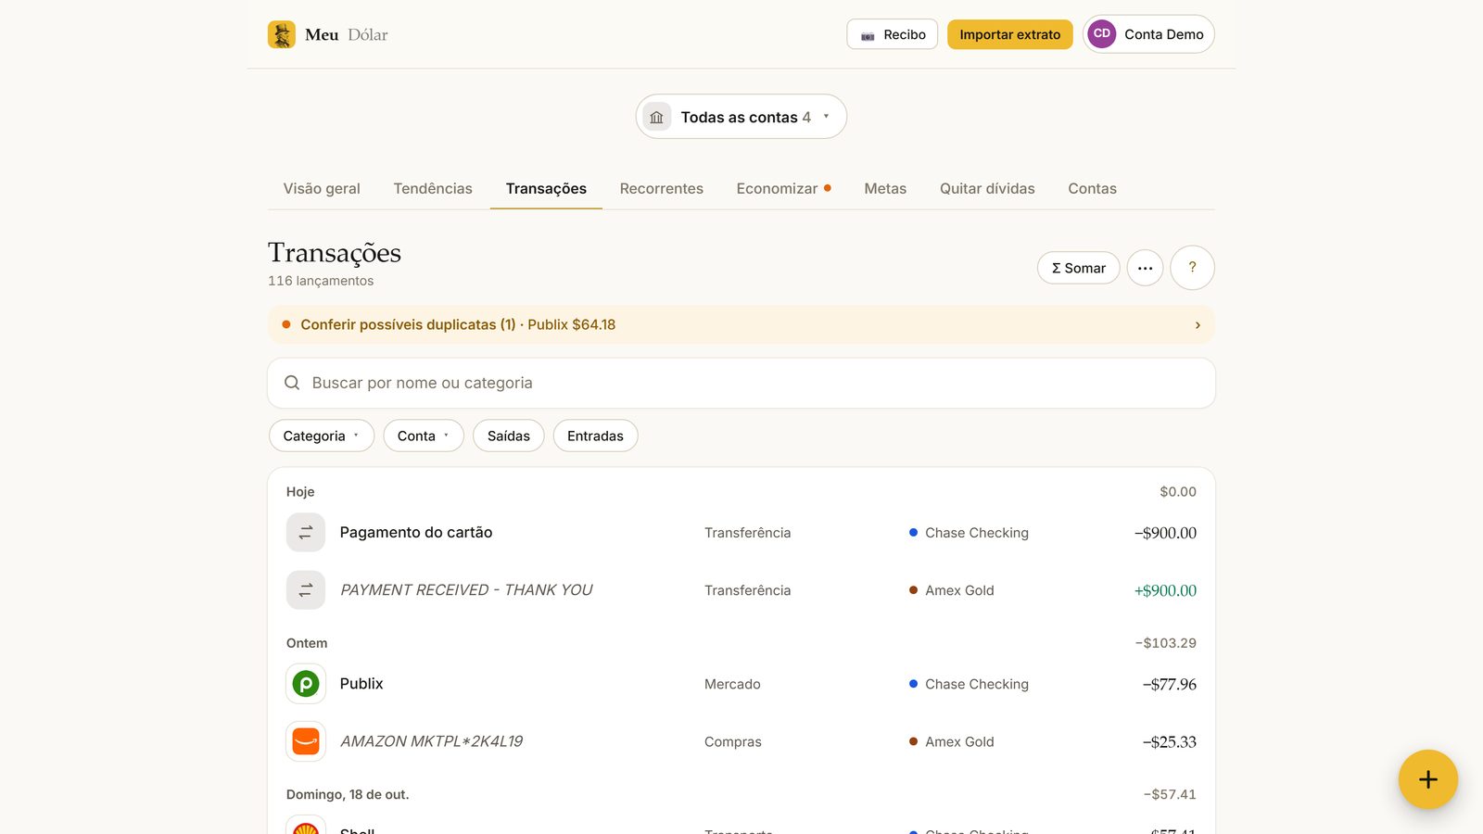1483x834 pixels.
Task: Switch to Contas tab
Action: point(1092,188)
